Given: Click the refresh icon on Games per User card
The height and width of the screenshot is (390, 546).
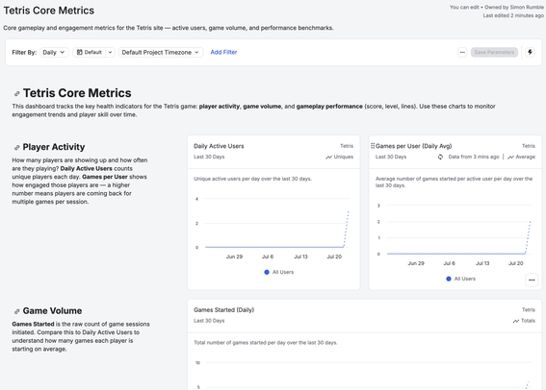Looking at the screenshot, I should coord(440,157).
